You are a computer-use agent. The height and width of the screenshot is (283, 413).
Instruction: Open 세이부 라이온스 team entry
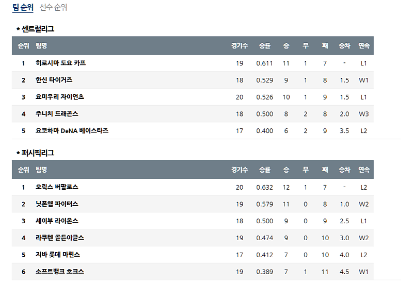tap(57, 221)
